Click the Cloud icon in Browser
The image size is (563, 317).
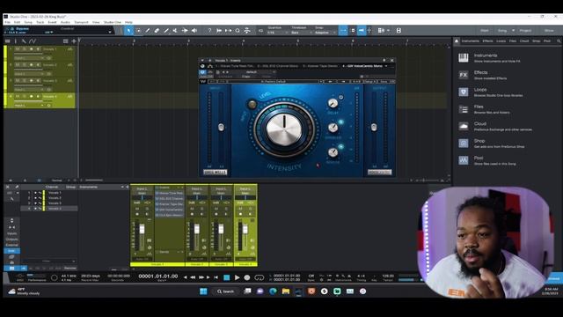pos(464,126)
